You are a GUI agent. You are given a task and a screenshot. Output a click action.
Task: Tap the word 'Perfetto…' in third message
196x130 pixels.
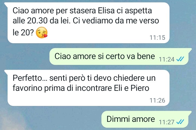(30, 78)
